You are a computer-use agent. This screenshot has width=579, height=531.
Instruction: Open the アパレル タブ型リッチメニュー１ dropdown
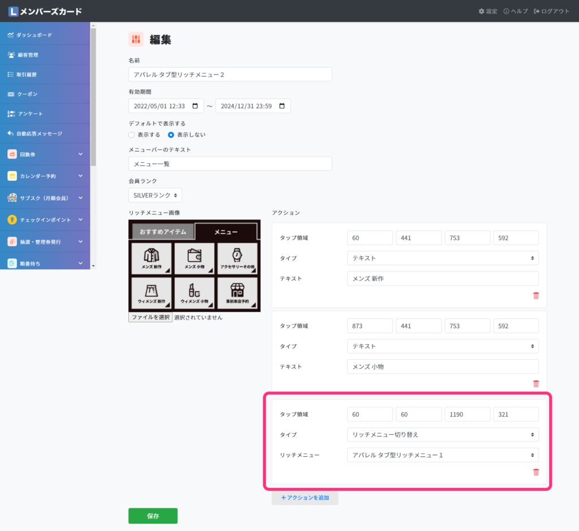(x=442, y=455)
